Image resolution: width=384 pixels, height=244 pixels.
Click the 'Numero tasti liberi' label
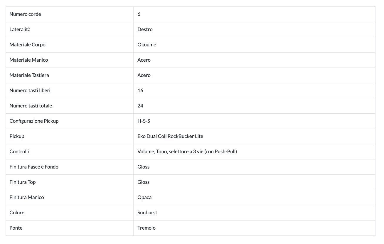pos(30,90)
